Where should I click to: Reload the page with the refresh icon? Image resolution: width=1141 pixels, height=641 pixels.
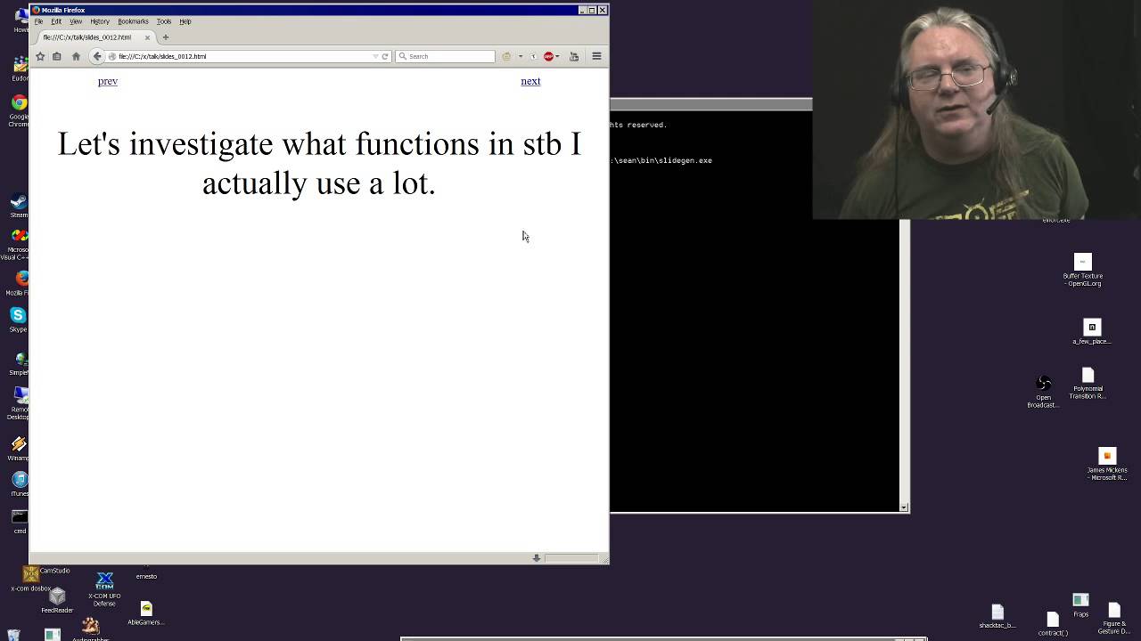tap(385, 56)
